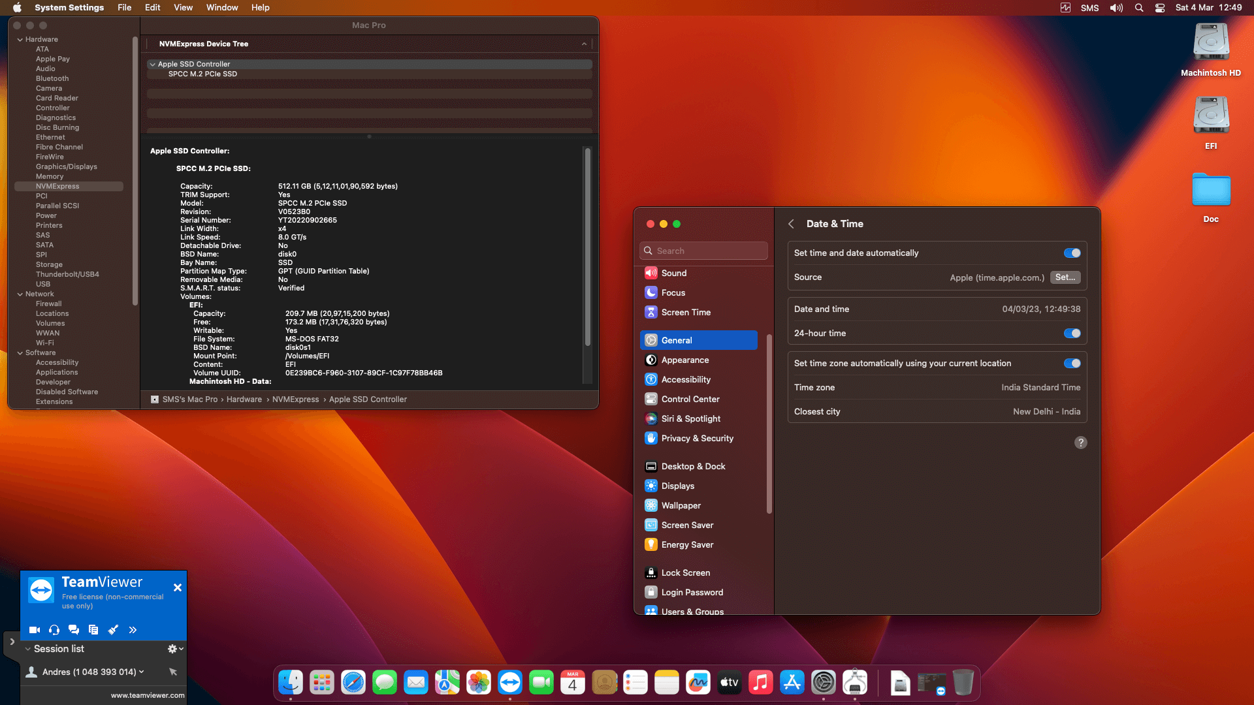Collapse the Hardware section in sidebar
Viewport: 1254px width, 705px height.
[20, 40]
